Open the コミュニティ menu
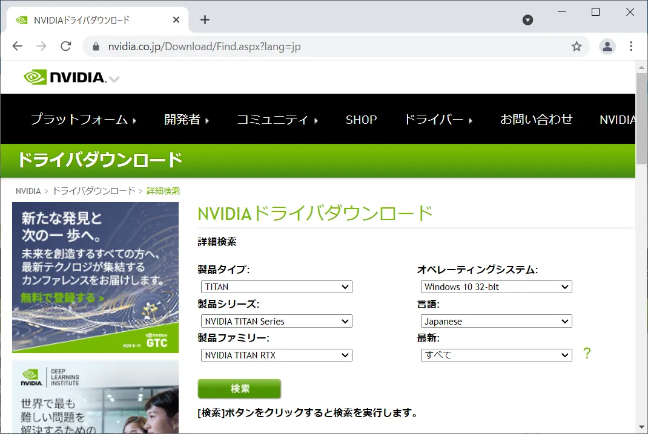Image resolution: width=648 pixels, height=434 pixels. click(277, 120)
